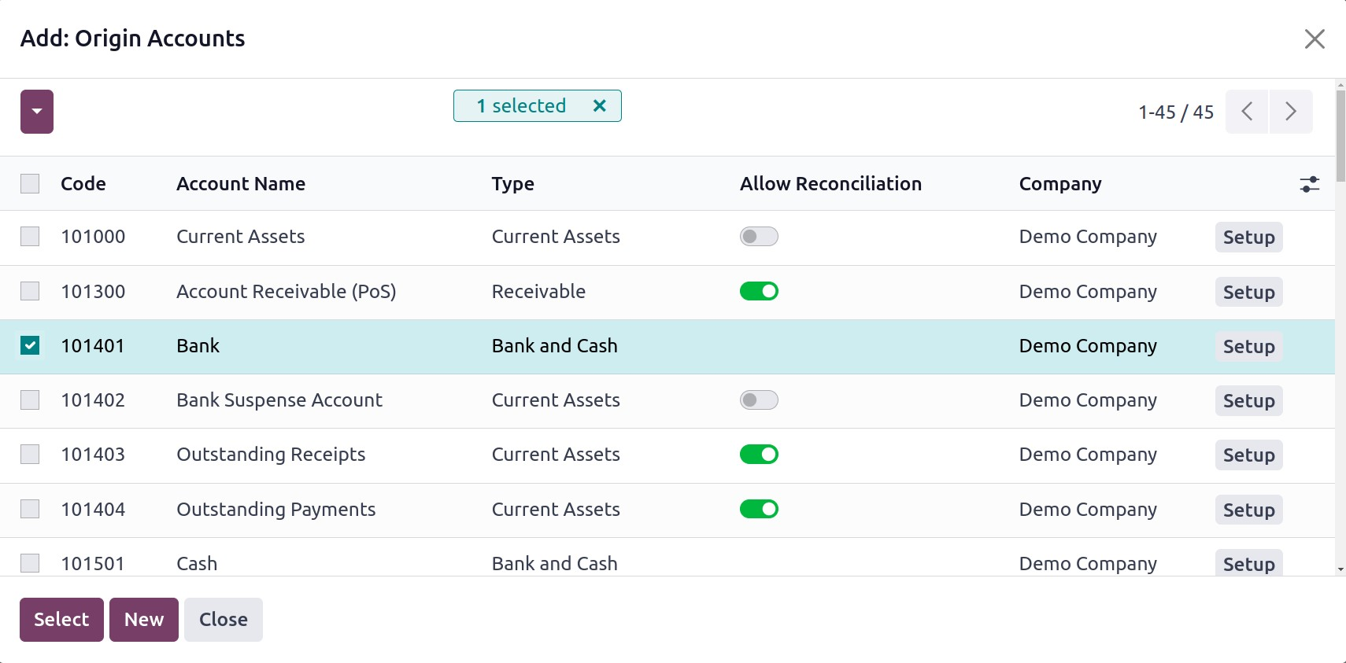This screenshot has width=1346, height=663.
Task: Close the Origin Accounts dialog
Action: pos(1314,39)
